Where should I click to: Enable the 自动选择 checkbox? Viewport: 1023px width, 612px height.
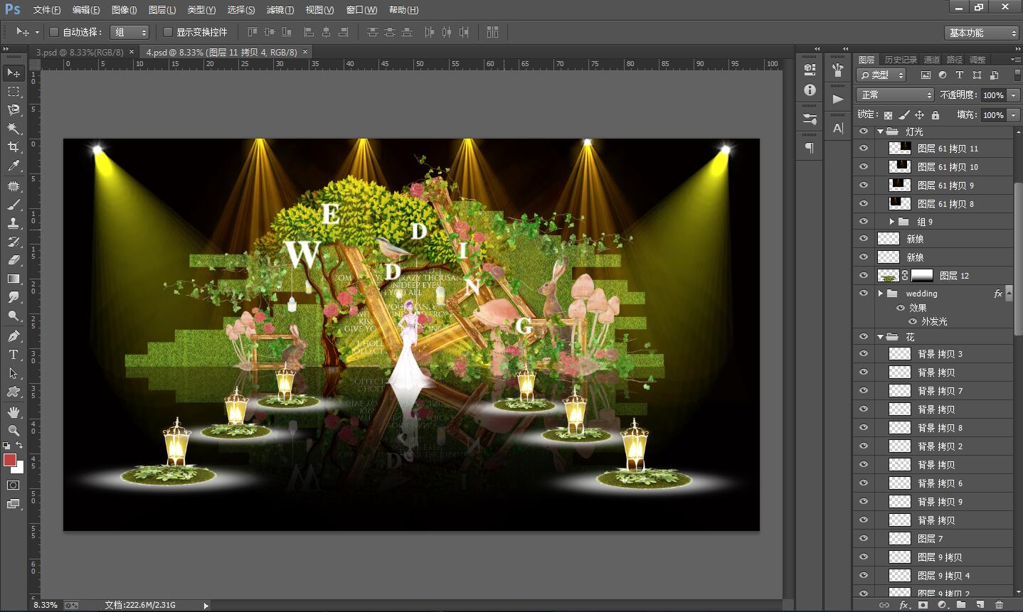tap(53, 32)
